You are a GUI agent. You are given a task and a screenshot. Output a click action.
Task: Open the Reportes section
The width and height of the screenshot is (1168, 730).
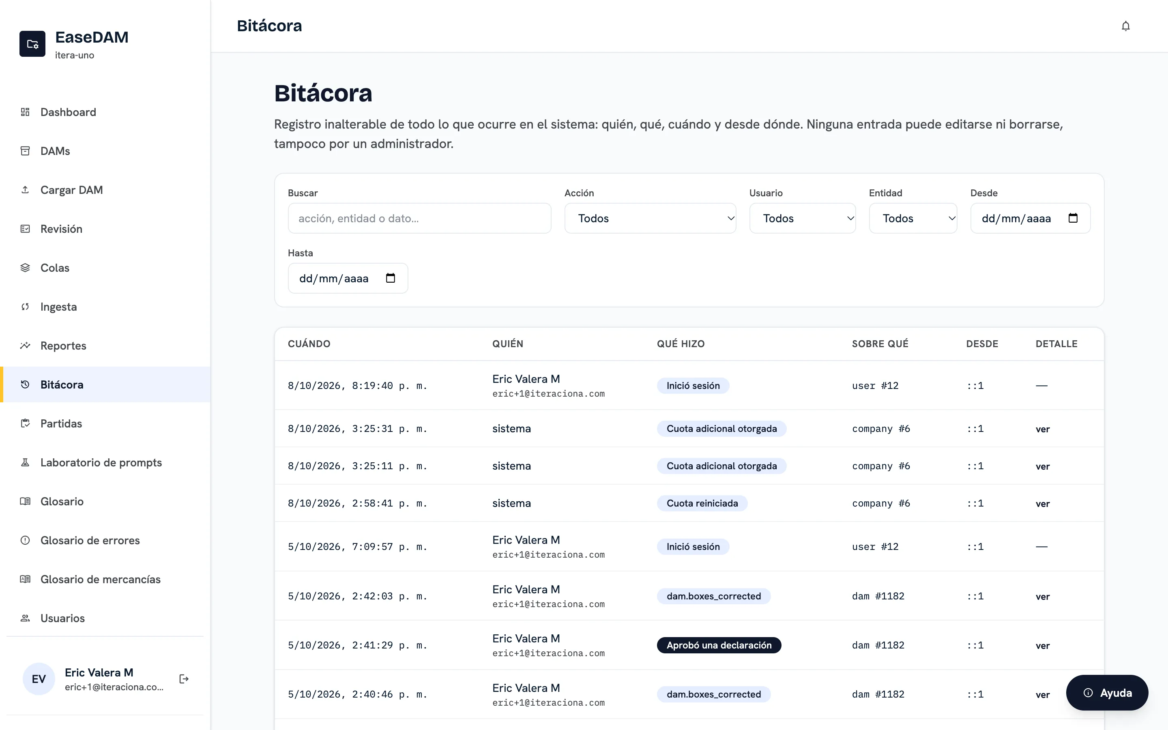pos(105,346)
